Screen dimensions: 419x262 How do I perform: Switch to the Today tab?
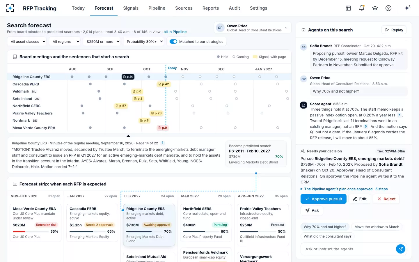[78, 8]
